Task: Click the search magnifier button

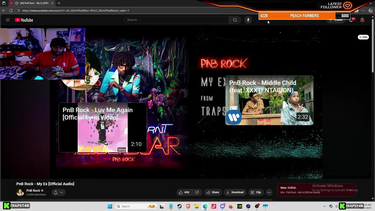Action: (235, 20)
